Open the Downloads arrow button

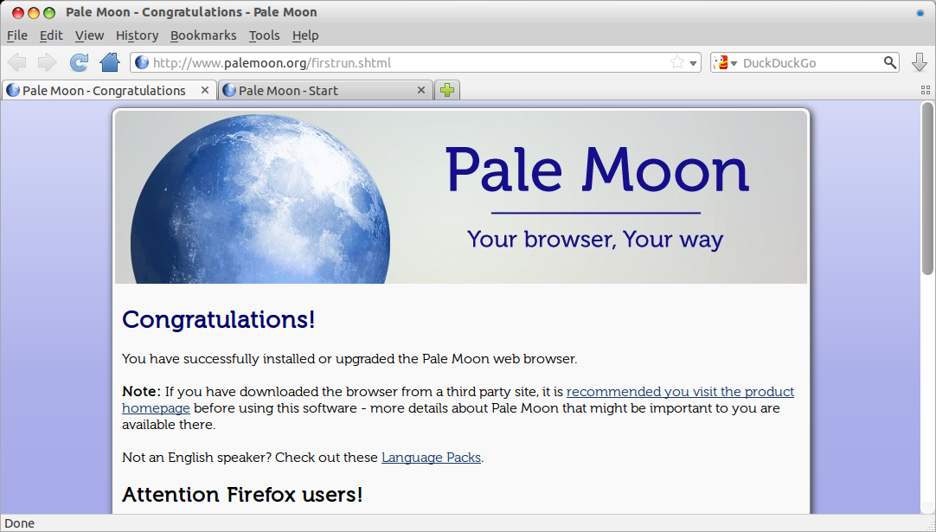tap(920, 62)
